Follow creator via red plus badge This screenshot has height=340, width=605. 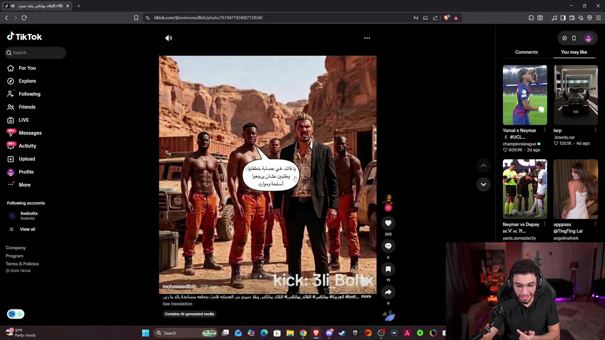click(388, 208)
